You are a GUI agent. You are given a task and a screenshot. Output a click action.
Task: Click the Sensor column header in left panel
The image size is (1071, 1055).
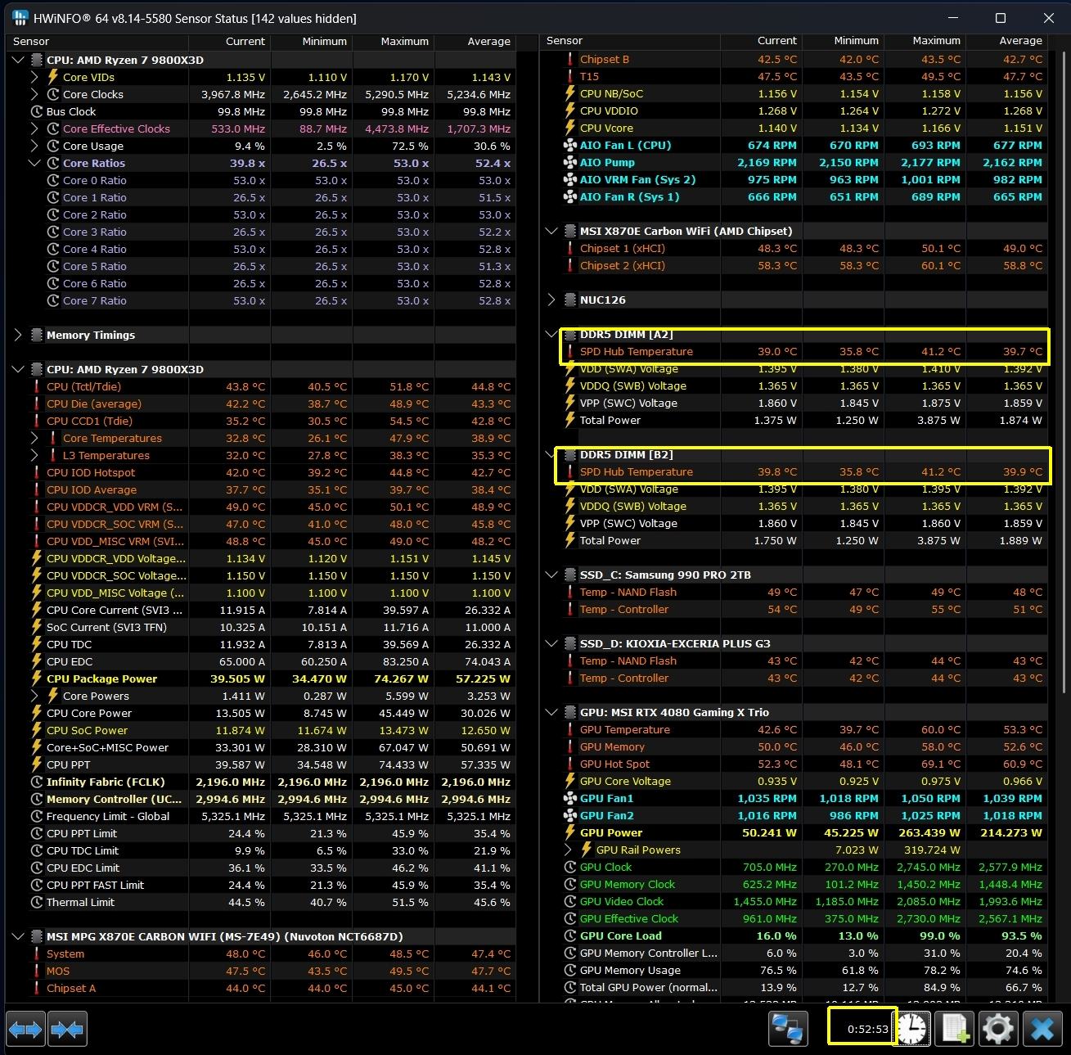97,41
